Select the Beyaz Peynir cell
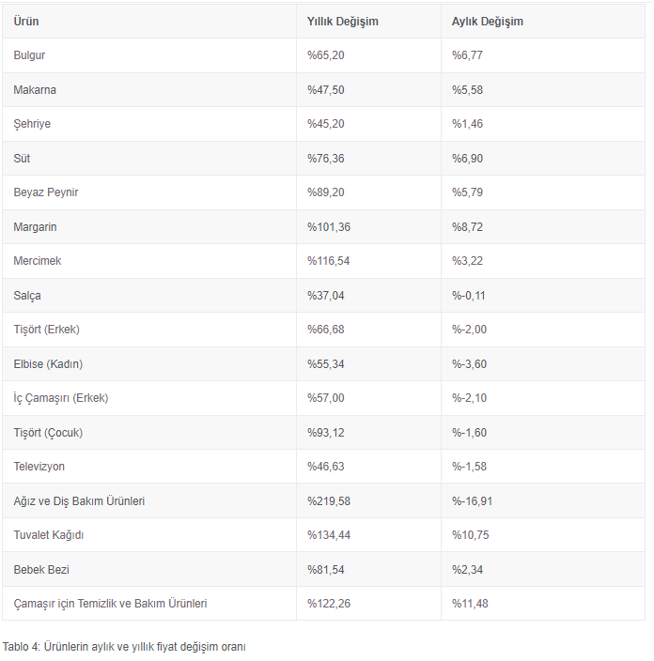 (x=46, y=192)
